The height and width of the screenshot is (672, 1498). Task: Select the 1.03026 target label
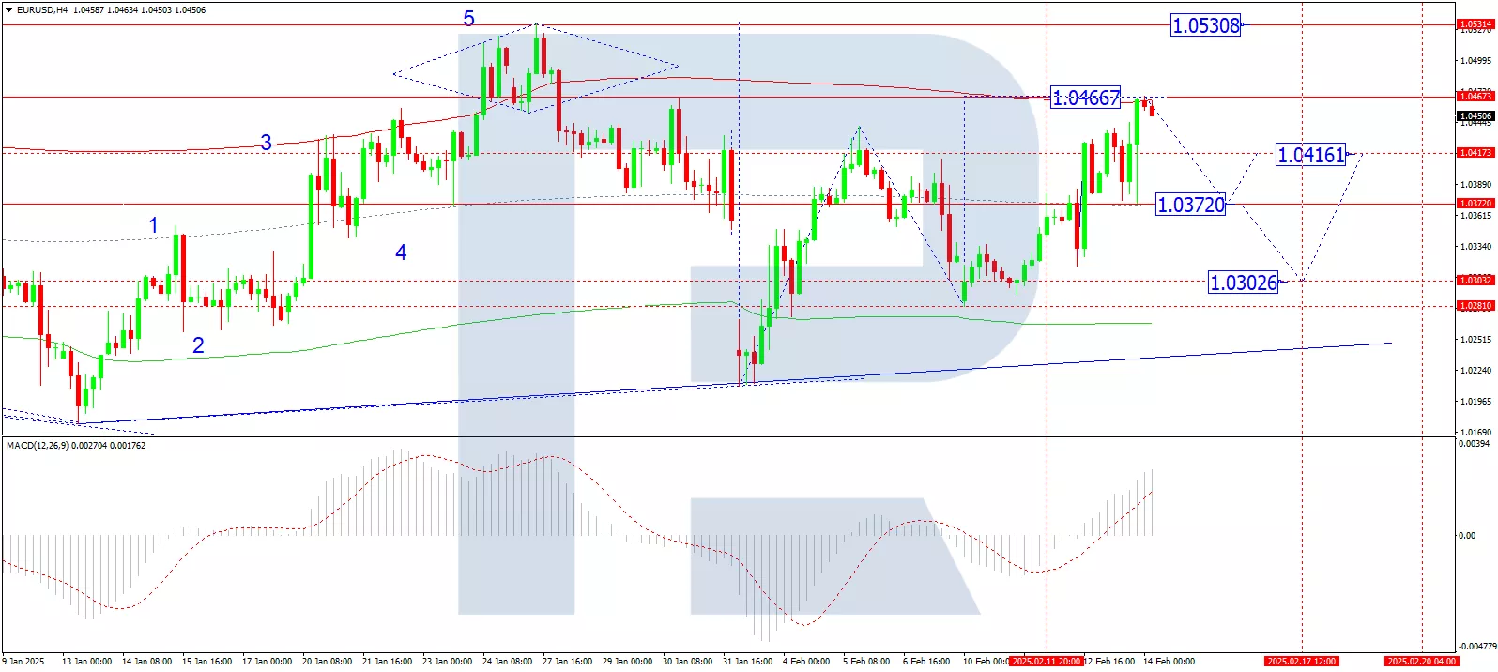tap(1243, 283)
